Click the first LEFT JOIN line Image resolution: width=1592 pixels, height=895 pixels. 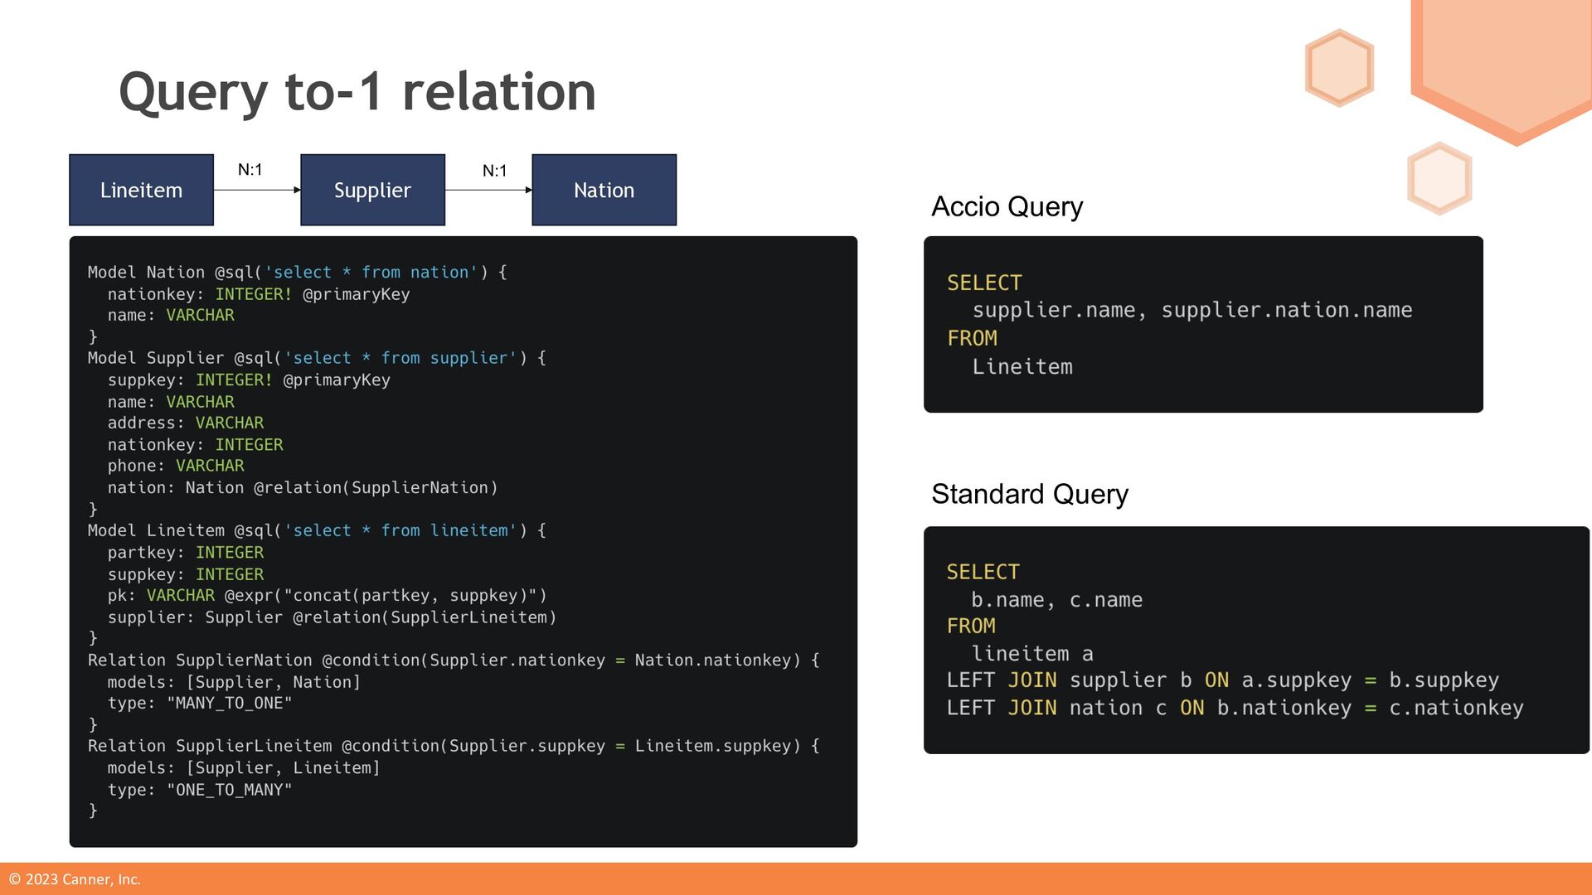1222,680
